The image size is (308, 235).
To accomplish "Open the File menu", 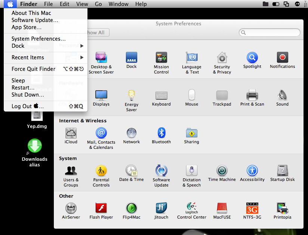I will click(48, 4).
